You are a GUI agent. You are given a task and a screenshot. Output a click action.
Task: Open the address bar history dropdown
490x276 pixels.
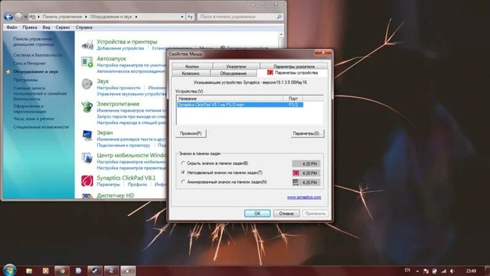point(182,17)
